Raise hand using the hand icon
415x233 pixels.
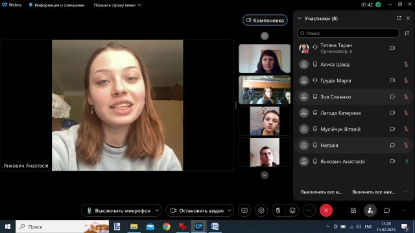(x=278, y=210)
